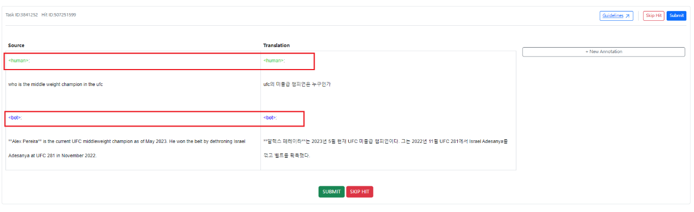Click the green <human>: tag in Translation column
Image resolution: width=694 pixels, height=212 pixels.
coord(274,61)
